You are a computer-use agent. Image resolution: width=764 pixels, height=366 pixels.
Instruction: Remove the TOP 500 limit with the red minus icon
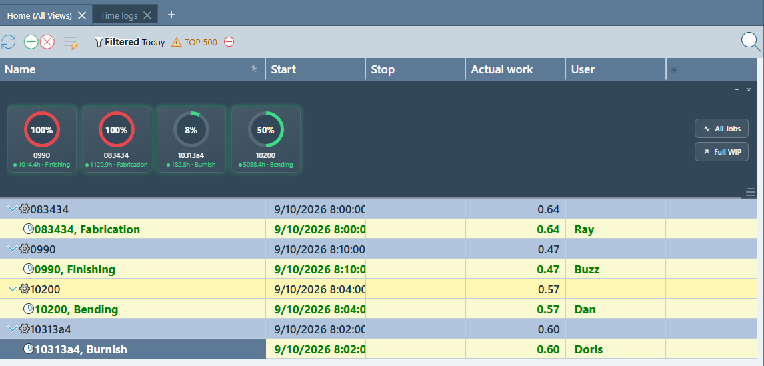(229, 42)
